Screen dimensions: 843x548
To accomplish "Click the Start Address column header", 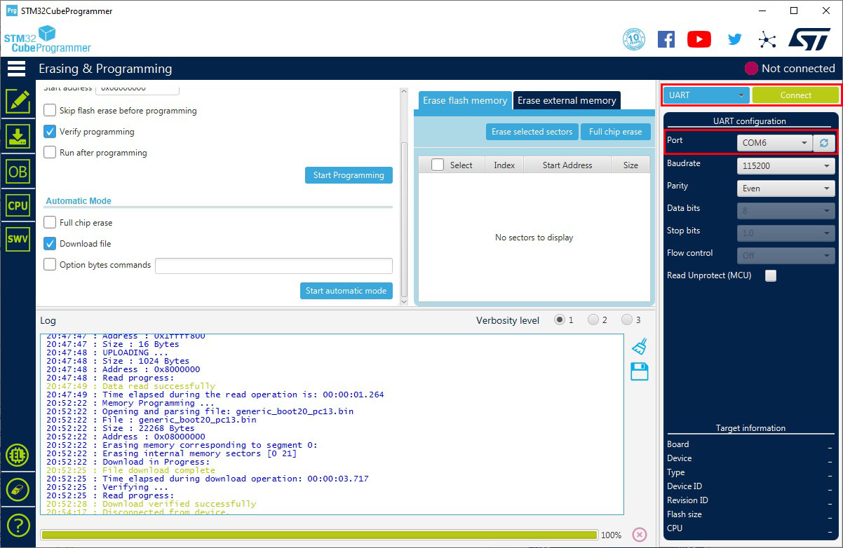I will (x=567, y=165).
